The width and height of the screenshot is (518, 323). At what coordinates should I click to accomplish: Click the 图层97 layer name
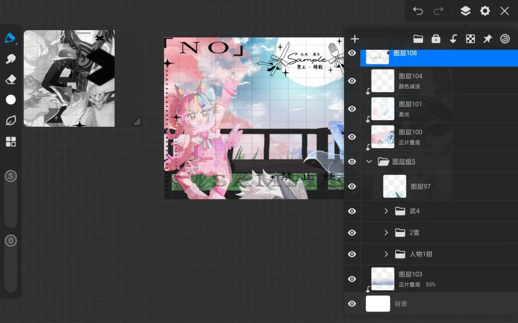coord(421,187)
